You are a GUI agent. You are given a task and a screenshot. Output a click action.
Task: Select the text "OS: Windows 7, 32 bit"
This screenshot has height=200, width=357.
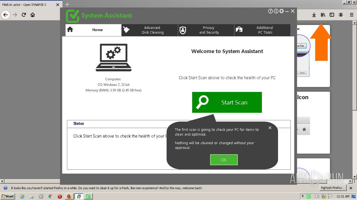(114, 85)
